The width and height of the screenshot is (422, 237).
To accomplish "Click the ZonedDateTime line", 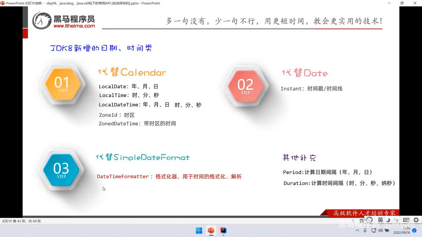I will coord(137,124).
